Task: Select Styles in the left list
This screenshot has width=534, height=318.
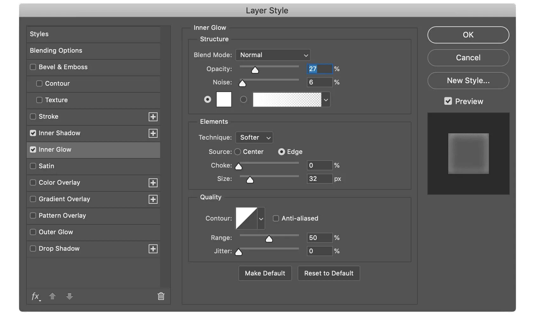Action: [x=39, y=34]
